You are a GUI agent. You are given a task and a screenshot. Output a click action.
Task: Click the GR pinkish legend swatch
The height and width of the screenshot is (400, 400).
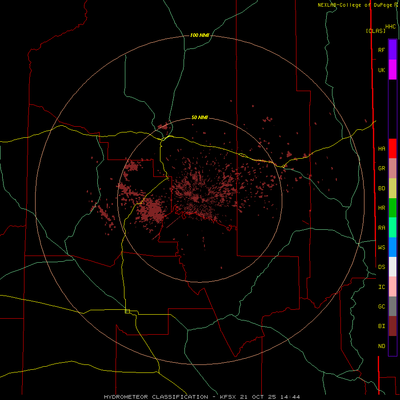[392, 168]
